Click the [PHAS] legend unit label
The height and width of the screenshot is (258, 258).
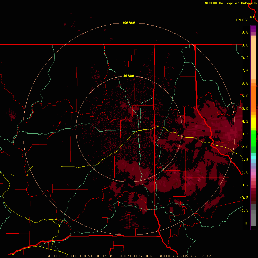pos(242,20)
